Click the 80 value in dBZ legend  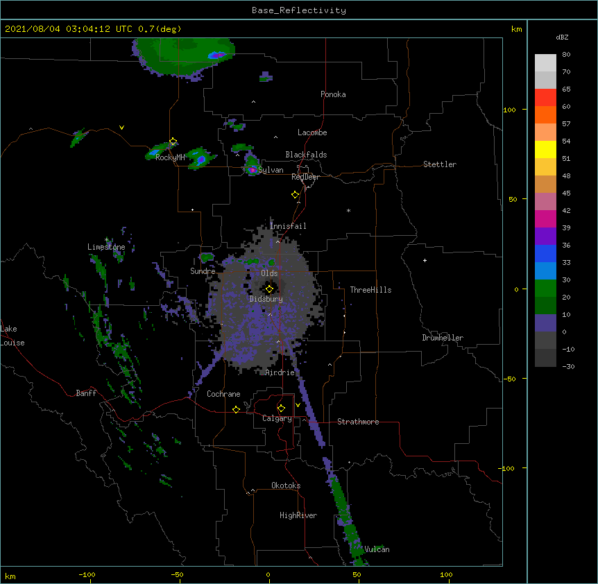click(x=566, y=55)
